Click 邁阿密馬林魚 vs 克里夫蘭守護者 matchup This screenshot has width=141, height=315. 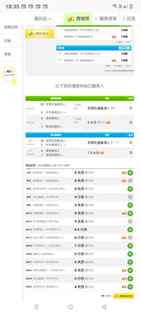[x=49, y=189]
